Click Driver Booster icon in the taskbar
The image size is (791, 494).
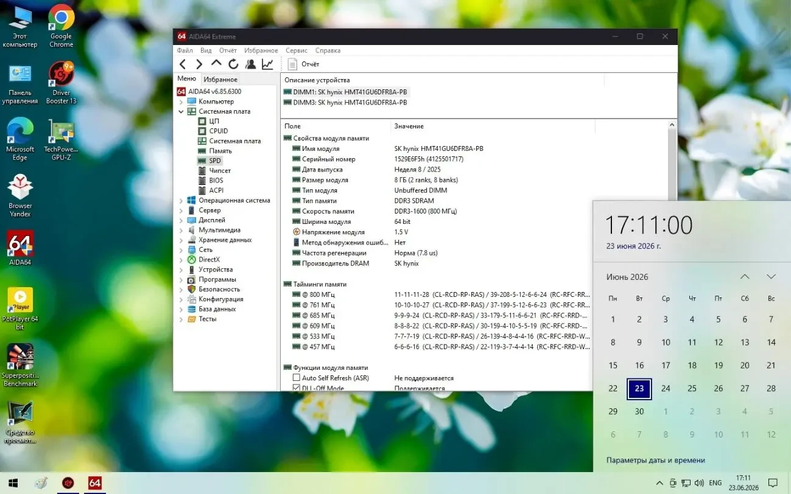pyautogui.click(x=68, y=483)
